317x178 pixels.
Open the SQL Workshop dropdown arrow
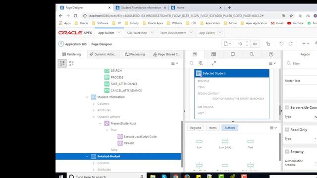(152, 33)
